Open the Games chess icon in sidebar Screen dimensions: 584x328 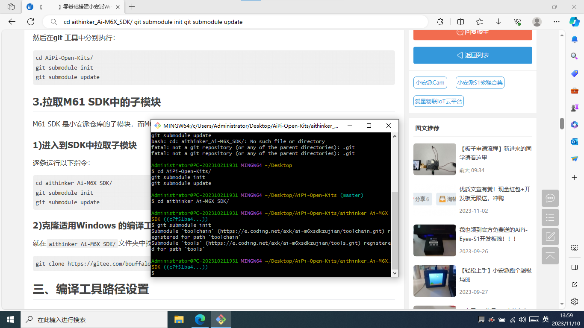[x=575, y=107]
